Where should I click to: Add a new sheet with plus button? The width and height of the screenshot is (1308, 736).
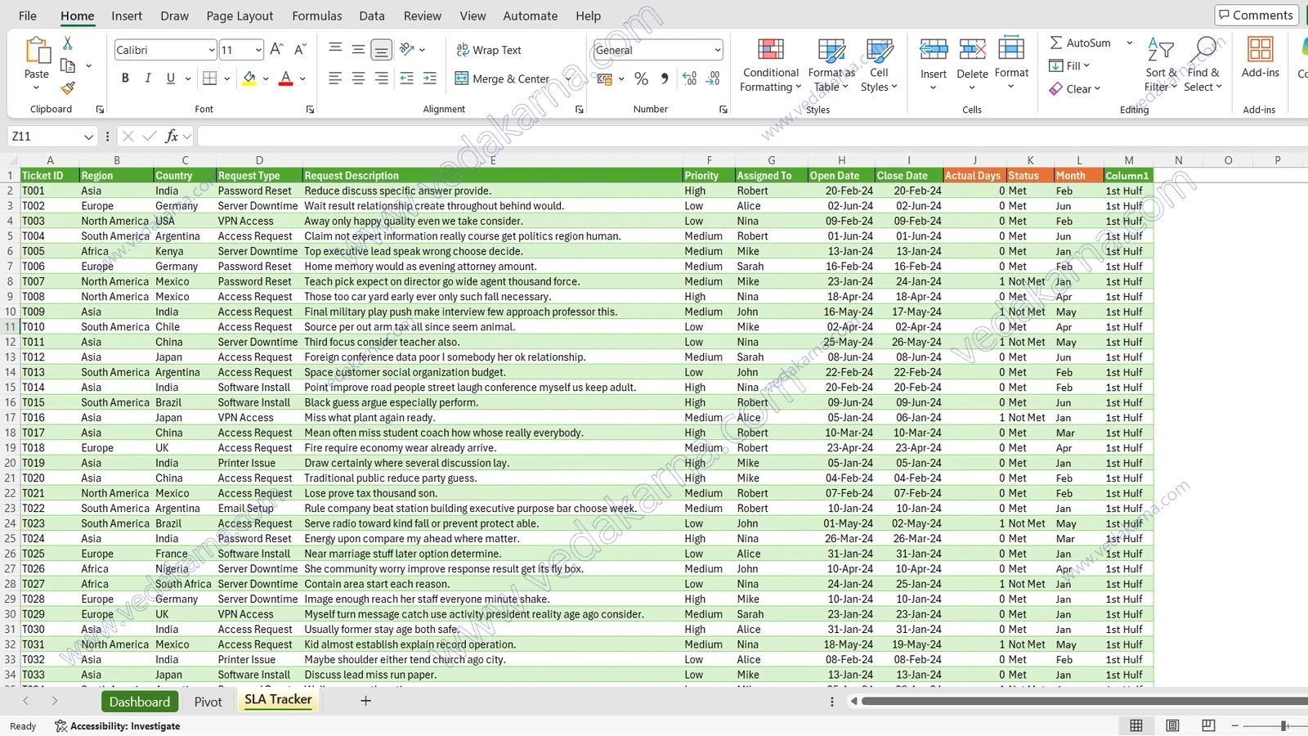[x=365, y=701]
